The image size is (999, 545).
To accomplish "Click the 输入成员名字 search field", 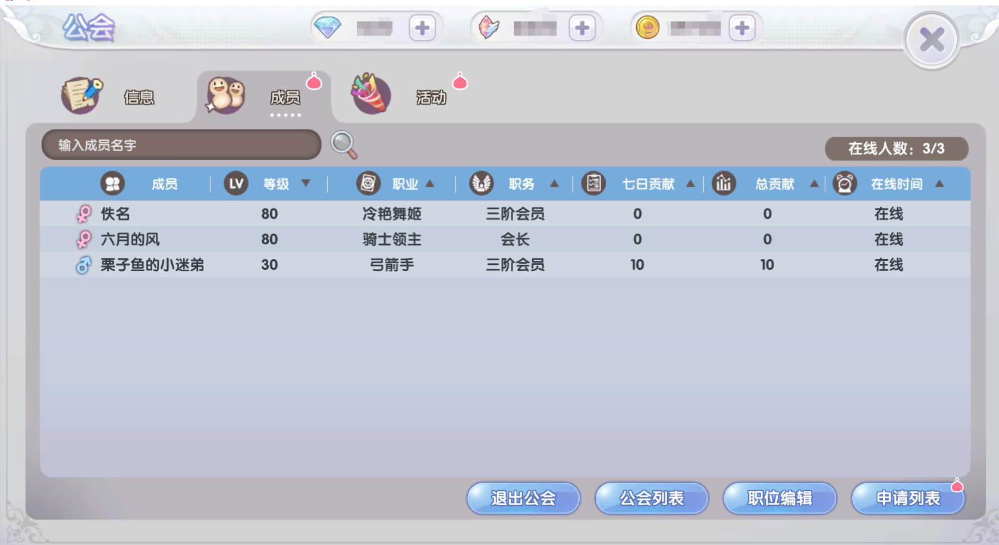I will (x=181, y=144).
